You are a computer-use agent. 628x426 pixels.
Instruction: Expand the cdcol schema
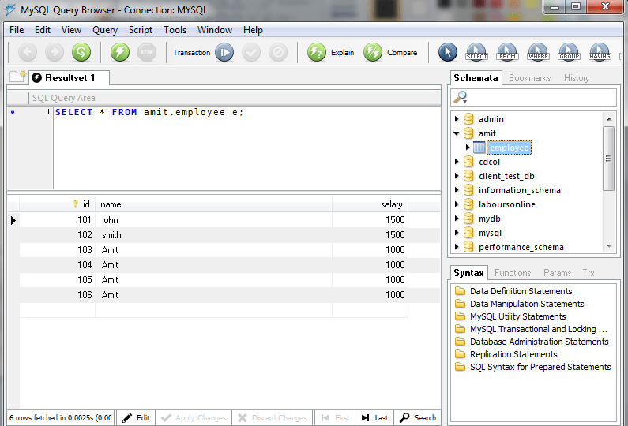click(457, 162)
